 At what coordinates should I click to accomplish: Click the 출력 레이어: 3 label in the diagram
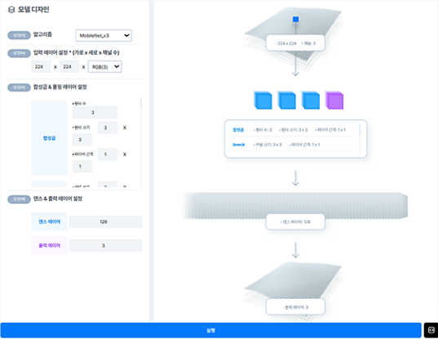point(295,307)
